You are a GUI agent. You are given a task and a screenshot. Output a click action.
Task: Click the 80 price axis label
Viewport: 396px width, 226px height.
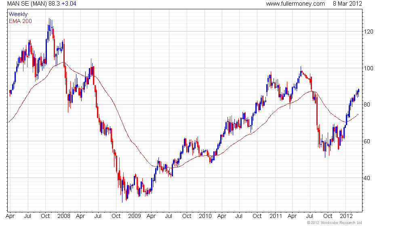(367, 105)
